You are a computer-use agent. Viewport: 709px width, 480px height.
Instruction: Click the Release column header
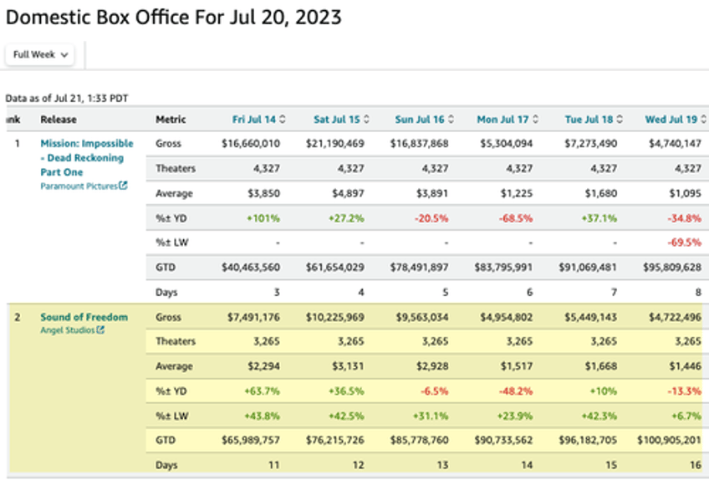59,120
